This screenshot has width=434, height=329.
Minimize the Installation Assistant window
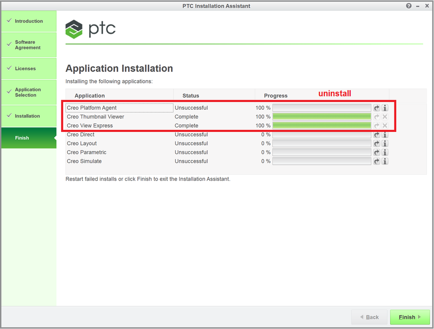[417, 6]
